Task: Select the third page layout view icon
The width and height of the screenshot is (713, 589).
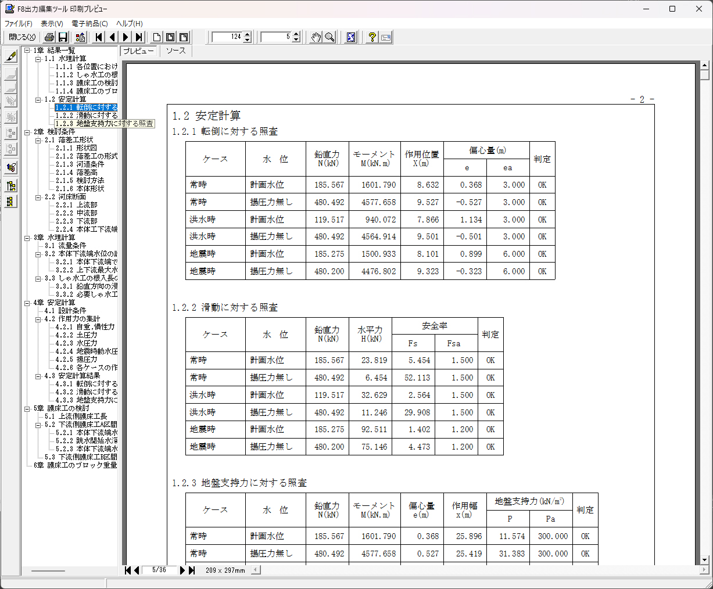Action: point(184,37)
